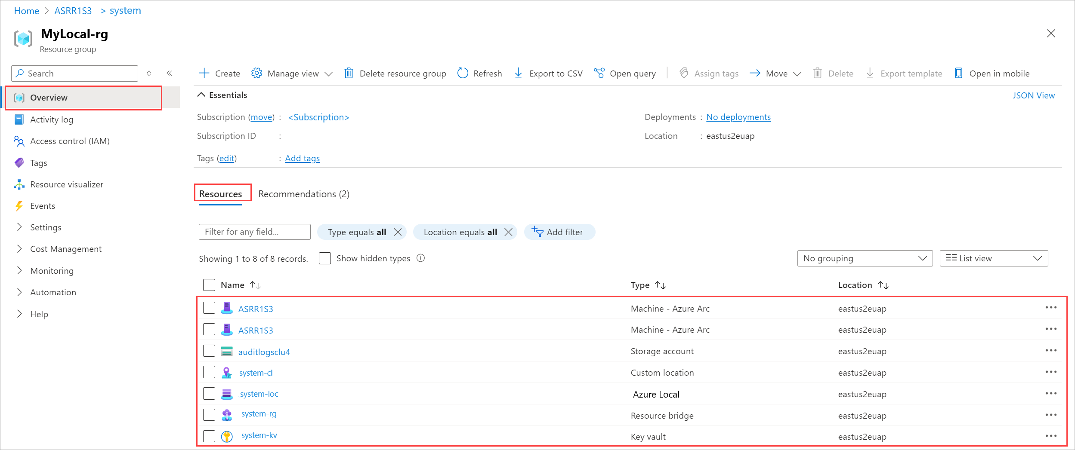Open the List view dropdown
Image resolution: width=1075 pixels, height=450 pixels.
(x=994, y=258)
